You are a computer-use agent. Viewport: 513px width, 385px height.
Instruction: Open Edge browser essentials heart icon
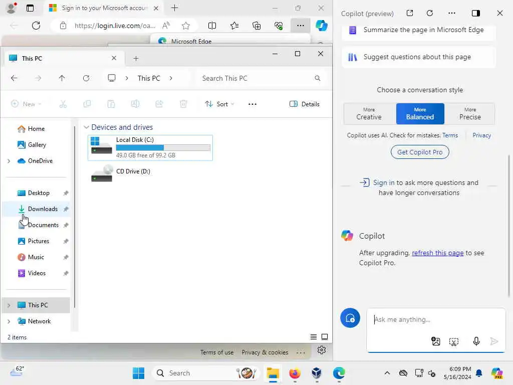pos(279,26)
